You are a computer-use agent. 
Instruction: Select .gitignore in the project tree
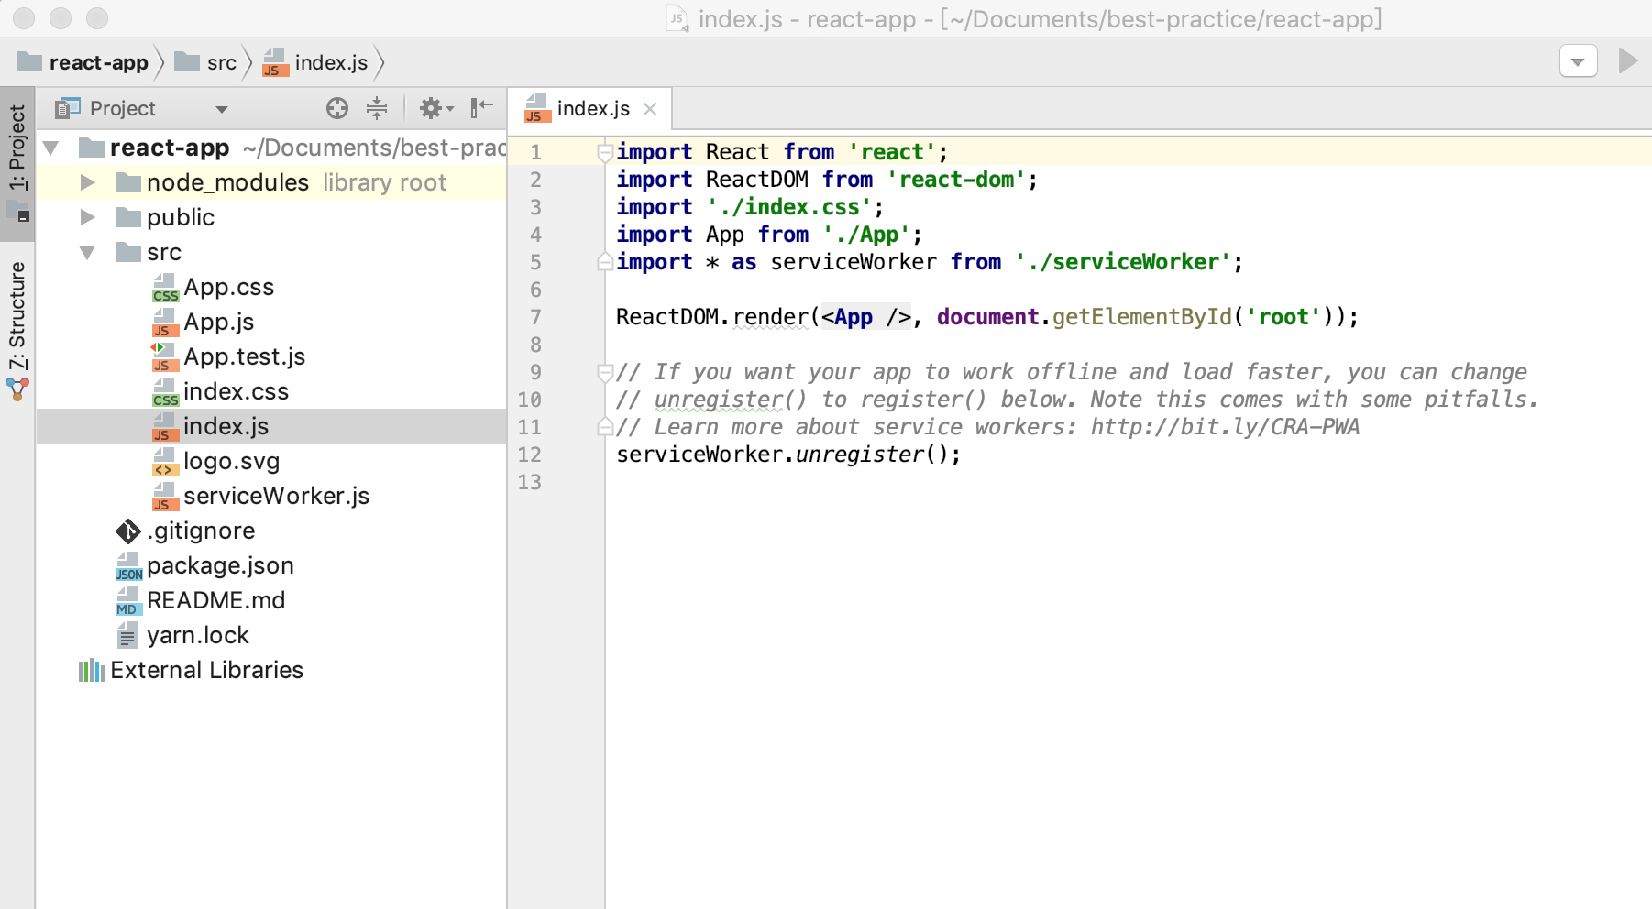coord(201,531)
